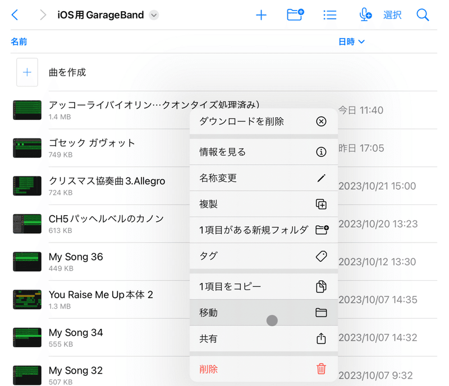Open You Raise Me Up本体 2 thumbnail

coord(27,300)
